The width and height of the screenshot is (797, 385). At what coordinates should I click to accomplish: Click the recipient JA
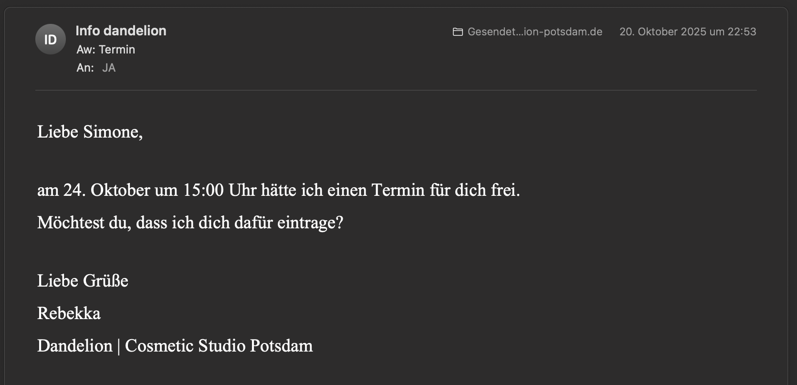point(109,68)
